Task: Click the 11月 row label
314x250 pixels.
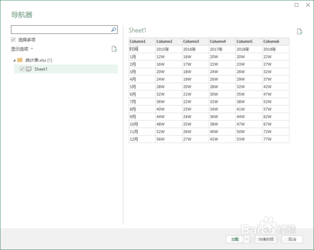Action: [x=142, y=132]
